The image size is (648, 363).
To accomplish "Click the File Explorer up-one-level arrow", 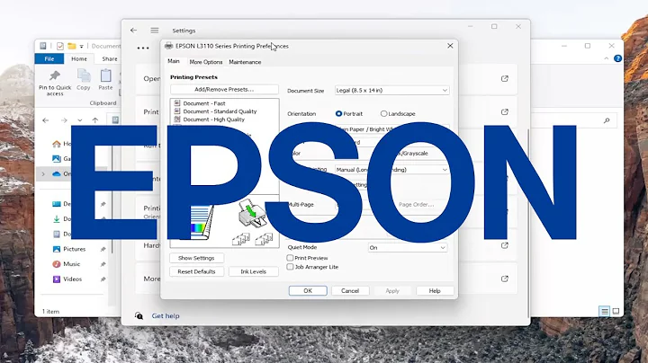I will click(x=95, y=120).
